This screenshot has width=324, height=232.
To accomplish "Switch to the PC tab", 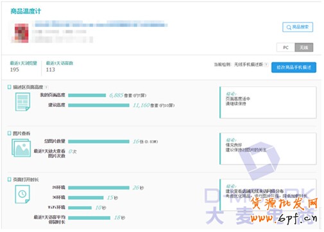I will point(286,48).
